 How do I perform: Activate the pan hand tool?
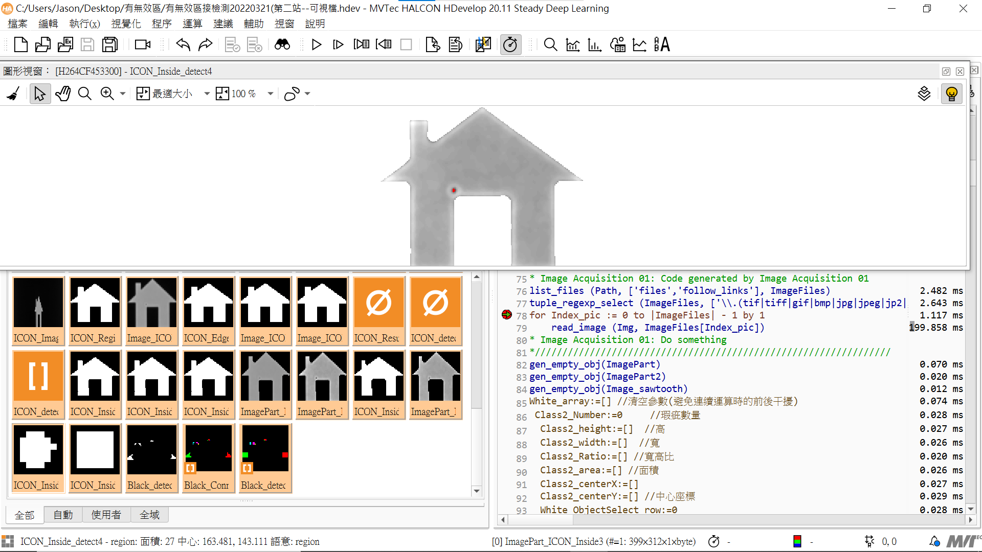[63, 94]
